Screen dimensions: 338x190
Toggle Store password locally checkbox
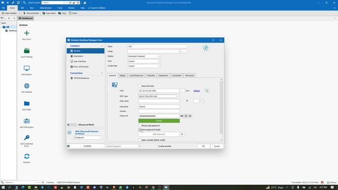[139, 130]
